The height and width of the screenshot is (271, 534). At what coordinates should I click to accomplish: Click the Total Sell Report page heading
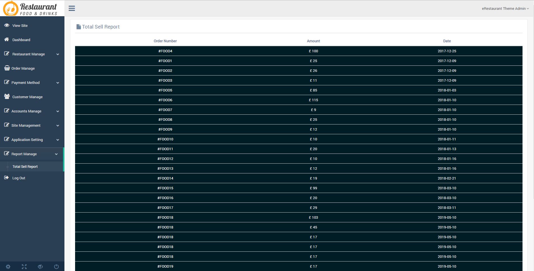pos(101,27)
